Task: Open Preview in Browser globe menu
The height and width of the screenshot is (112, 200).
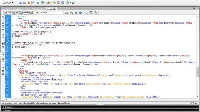Action: point(81,12)
